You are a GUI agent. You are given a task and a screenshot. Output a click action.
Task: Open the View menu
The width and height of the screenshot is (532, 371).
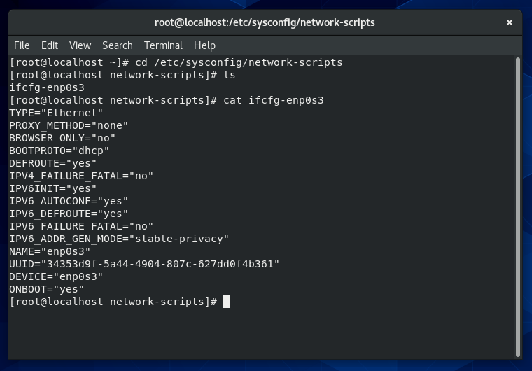pyautogui.click(x=80, y=45)
